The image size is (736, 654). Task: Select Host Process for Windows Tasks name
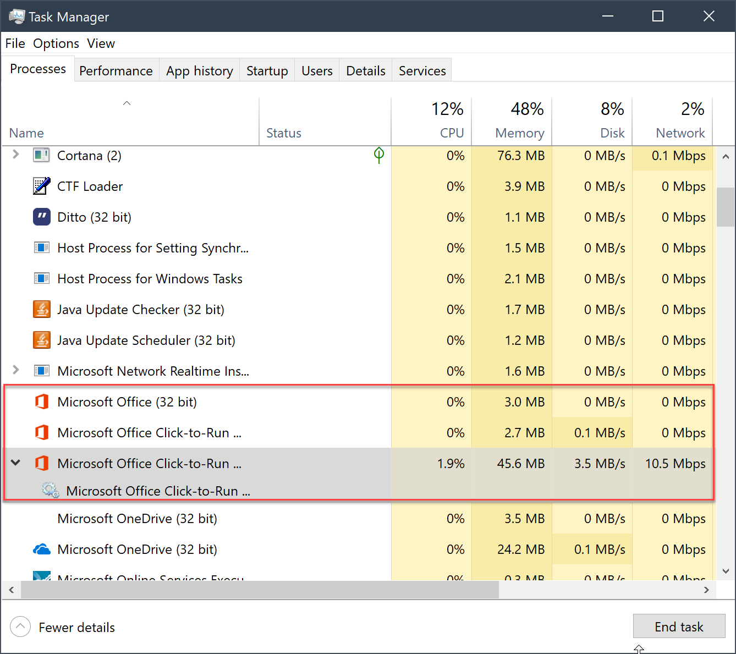tap(150, 279)
